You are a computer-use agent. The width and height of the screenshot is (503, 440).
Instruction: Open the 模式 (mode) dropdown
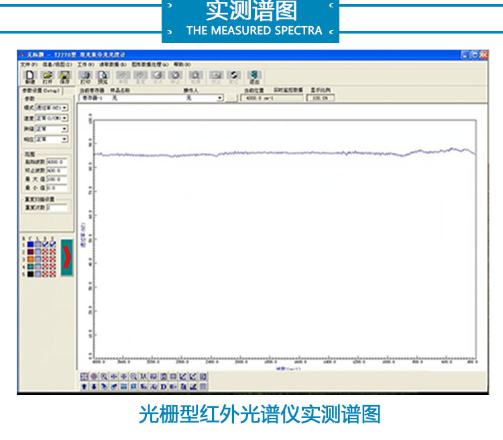pyautogui.click(x=64, y=107)
